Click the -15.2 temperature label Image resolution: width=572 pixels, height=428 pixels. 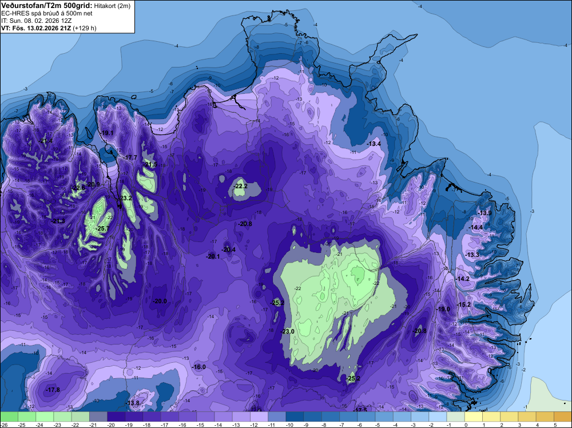pyautogui.click(x=464, y=304)
